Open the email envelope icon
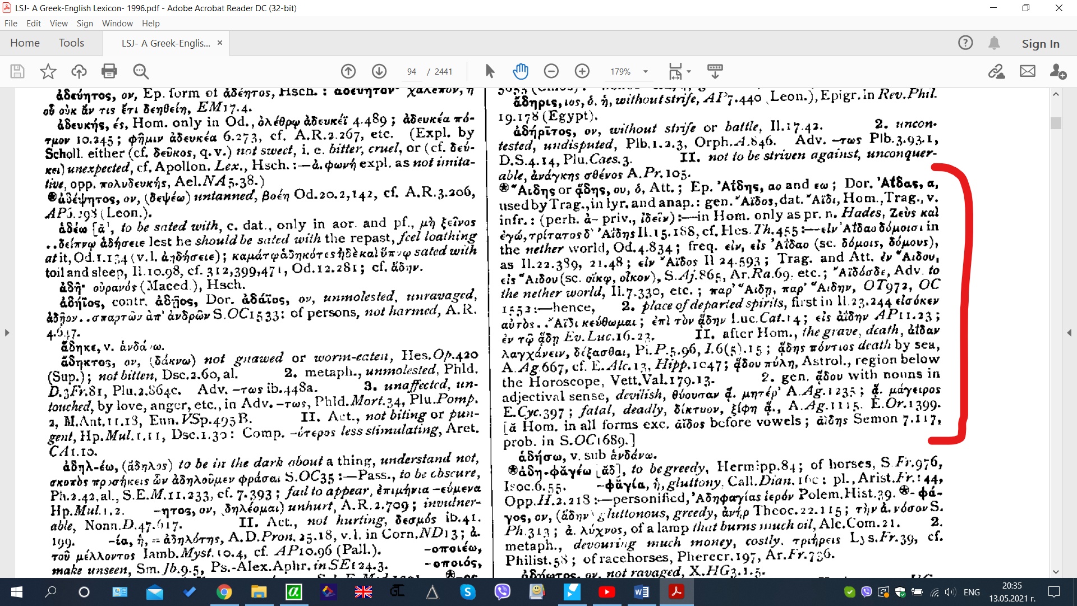Screen dimensions: 1077x606 [x=1028, y=71]
